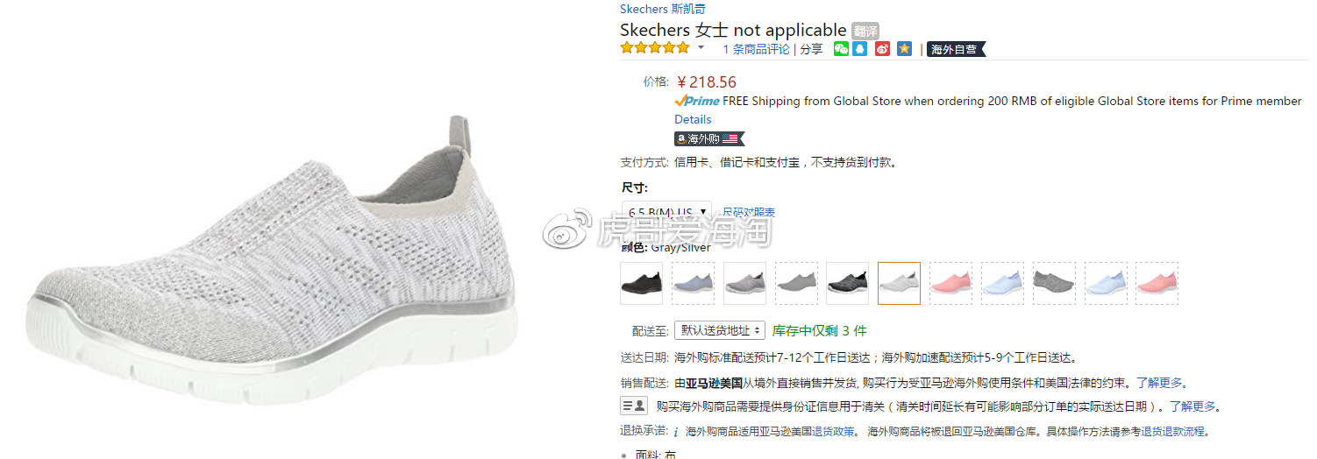Select the black shoe color swatch
This screenshot has width=1317, height=459.
642,283
